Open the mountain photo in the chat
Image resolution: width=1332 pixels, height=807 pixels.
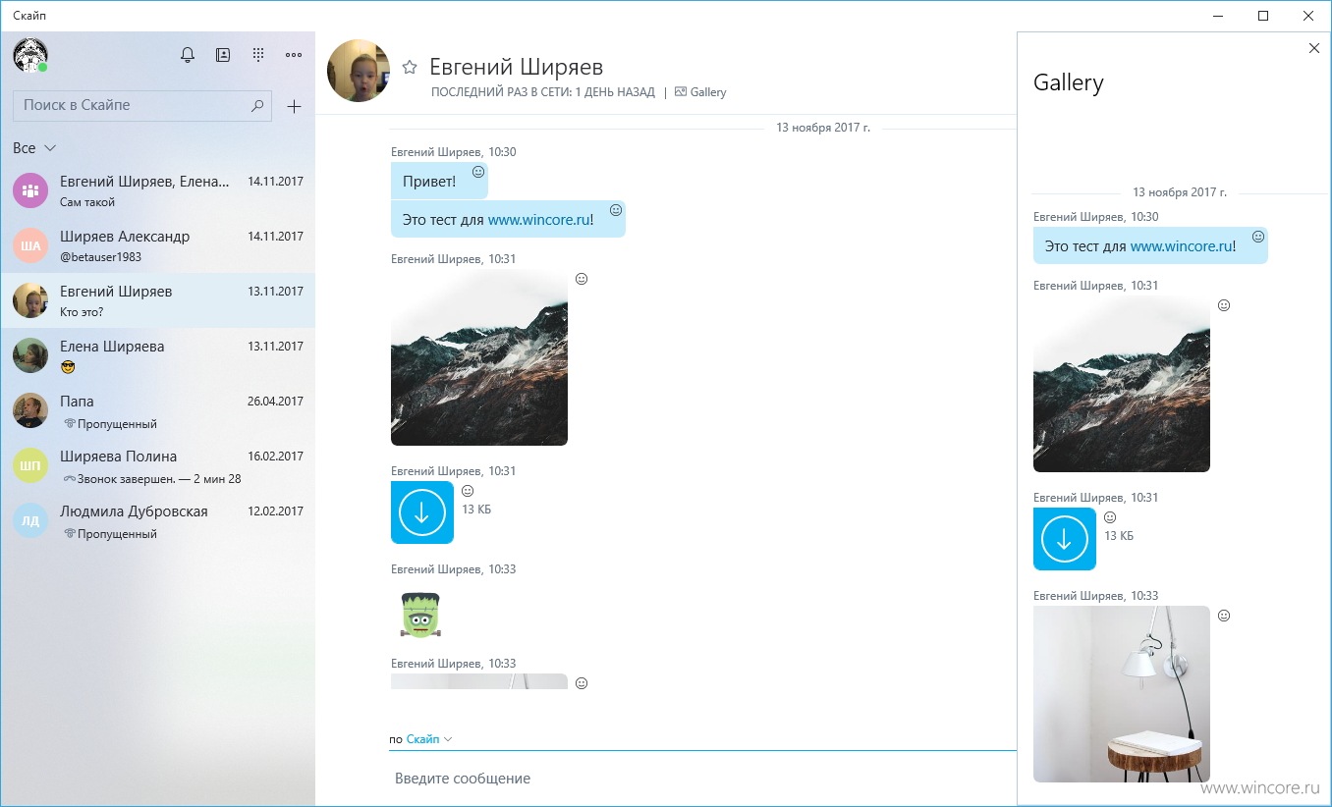coord(479,357)
